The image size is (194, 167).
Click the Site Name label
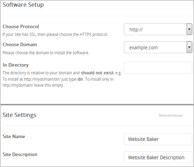pyautogui.click(x=14, y=136)
